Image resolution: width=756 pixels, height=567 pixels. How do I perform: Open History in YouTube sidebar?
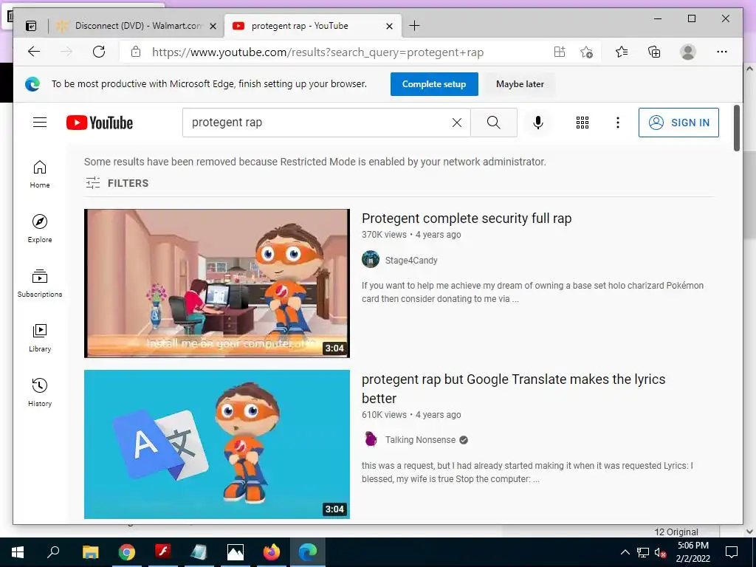[40, 393]
